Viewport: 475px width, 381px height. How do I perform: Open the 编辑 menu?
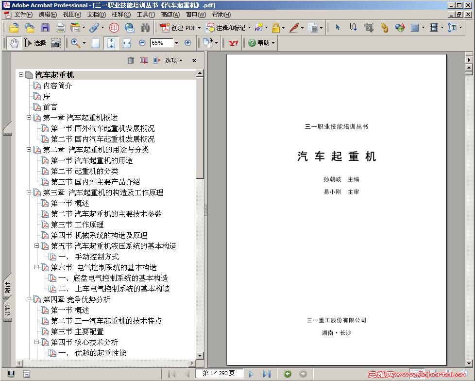(48, 15)
